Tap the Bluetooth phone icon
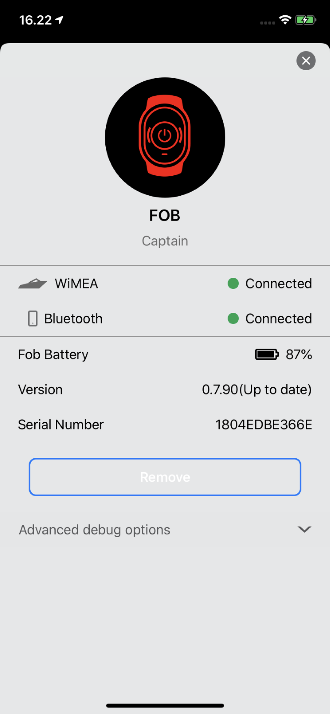This screenshot has width=330, height=714. [32, 318]
